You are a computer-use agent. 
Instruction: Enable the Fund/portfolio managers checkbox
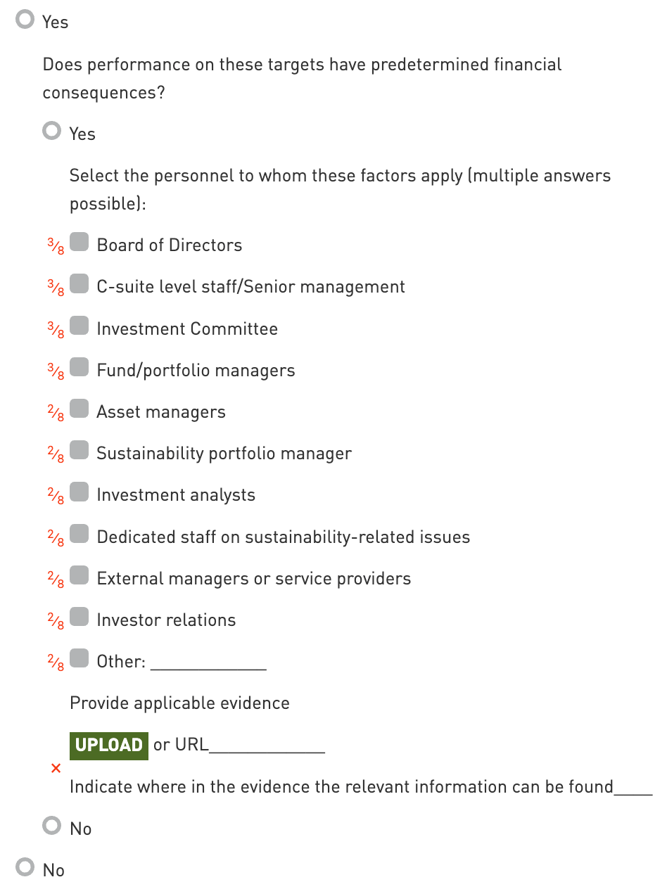[80, 369]
